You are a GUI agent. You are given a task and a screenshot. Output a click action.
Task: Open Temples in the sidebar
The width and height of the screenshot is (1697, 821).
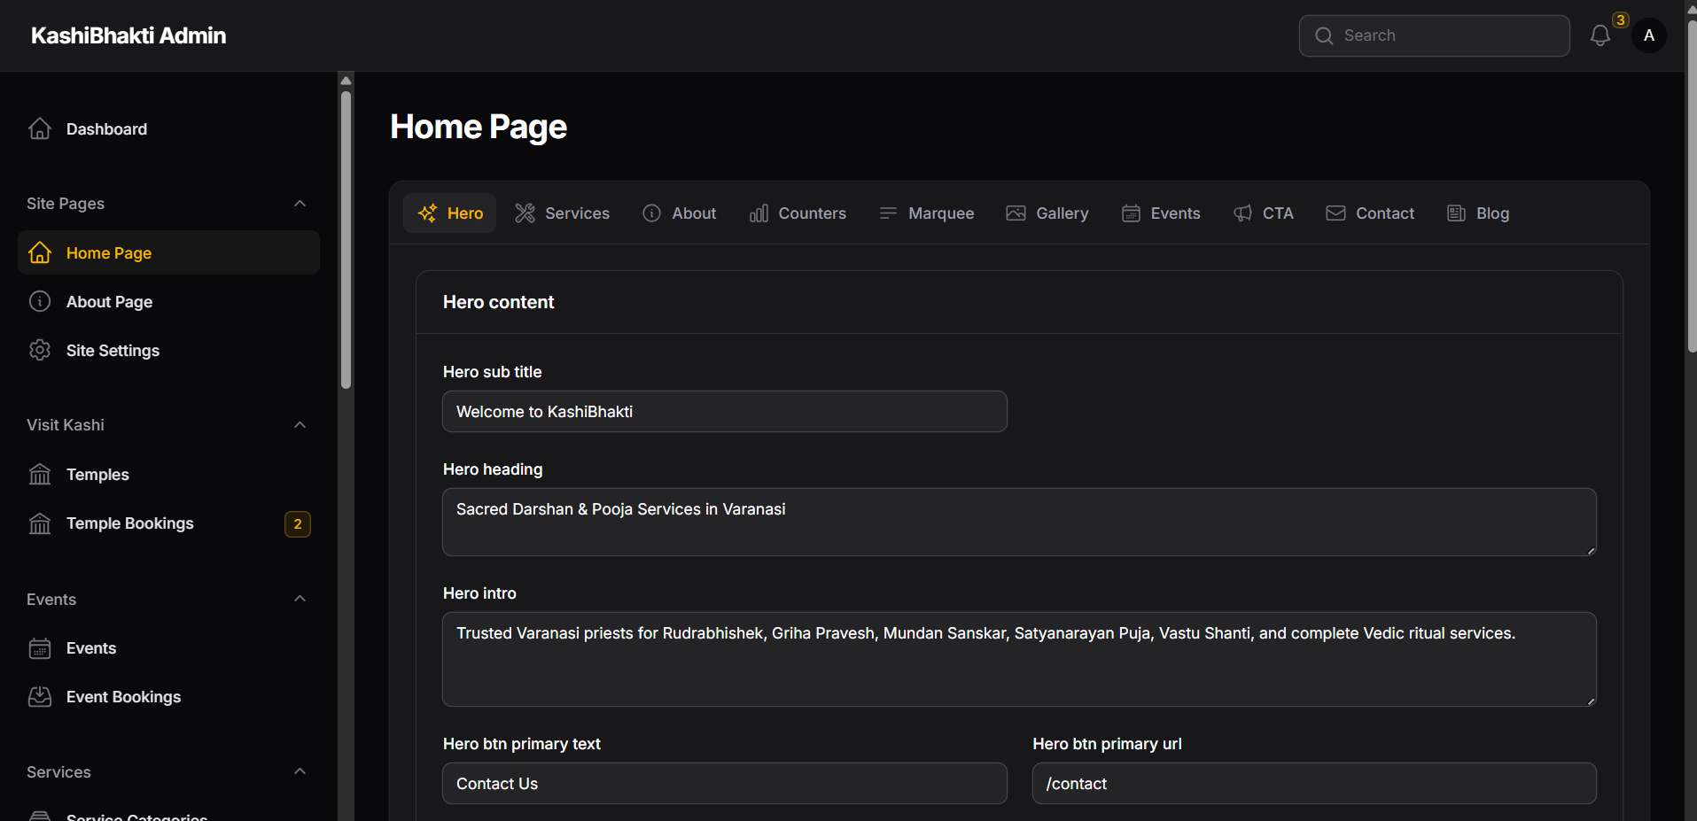pyautogui.click(x=168, y=475)
